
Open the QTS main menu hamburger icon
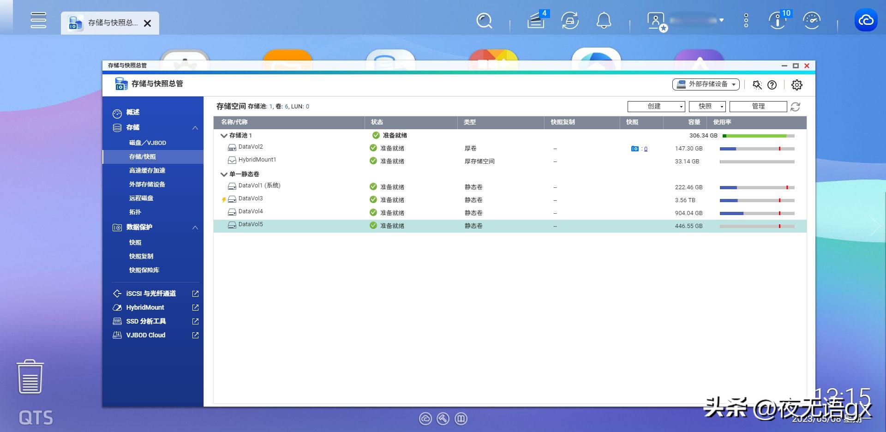coord(38,20)
